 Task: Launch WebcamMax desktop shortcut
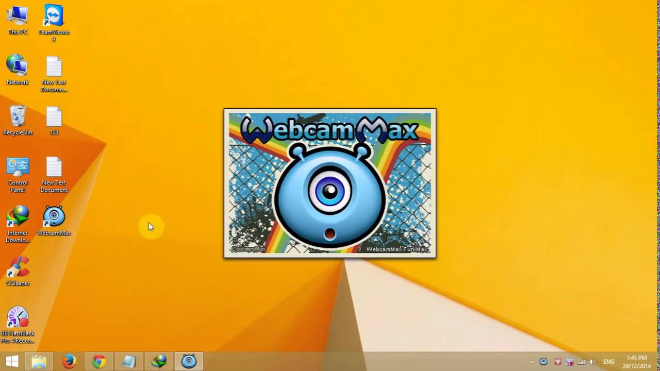click(x=54, y=221)
